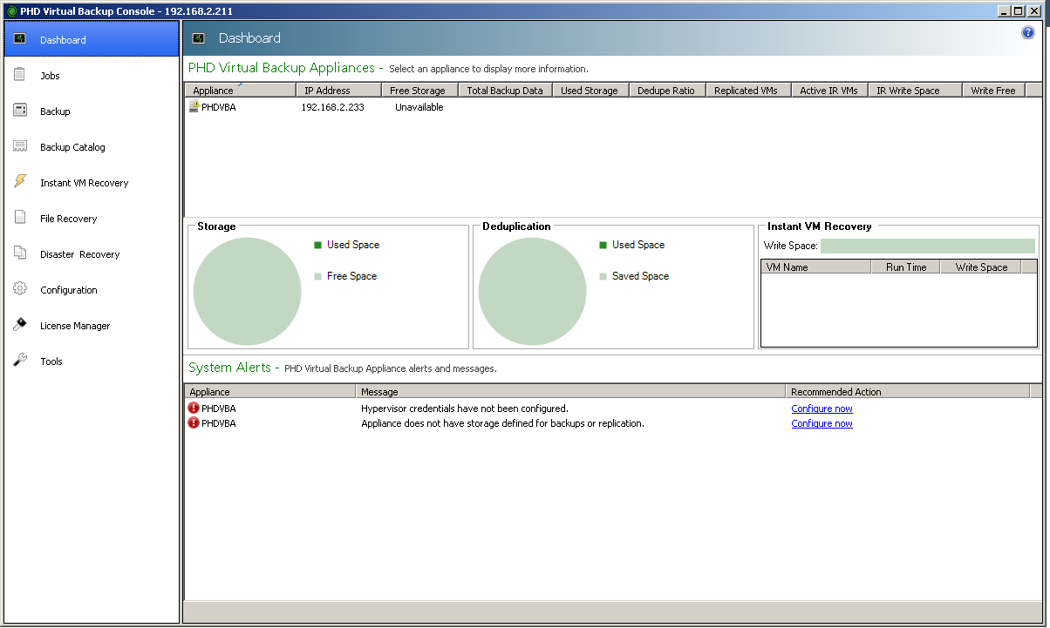Sort by the Appliance column in the appliance list
The image size is (1050, 628).
240,90
